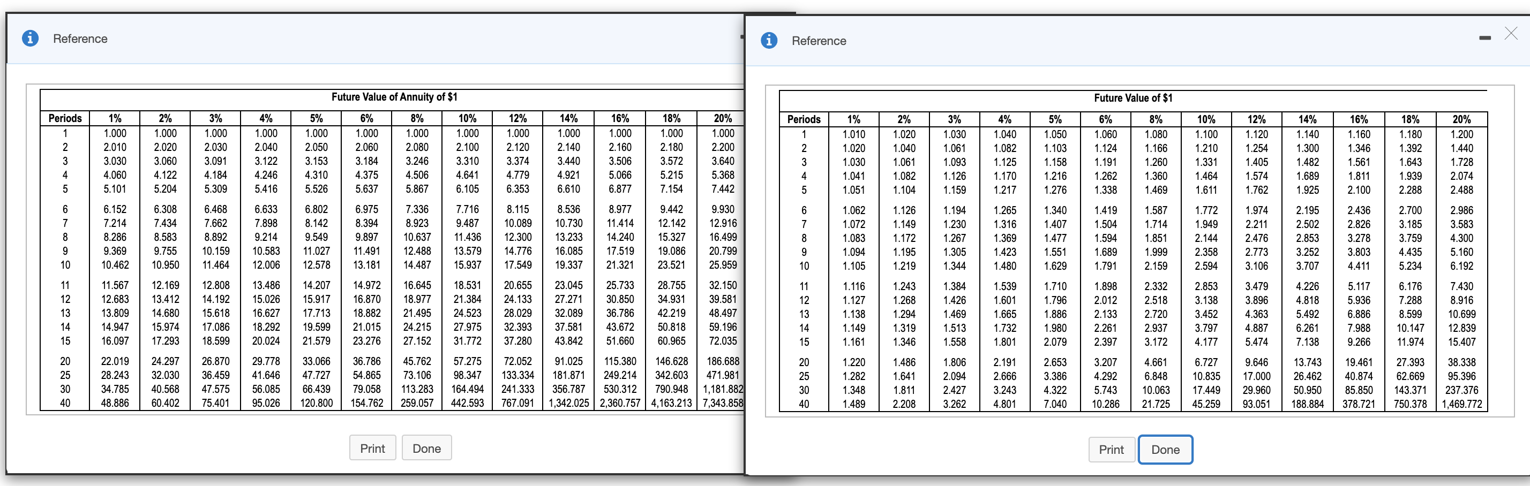The width and height of the screenshot is (1530, 486).
Task: Select the 10% column header in the annuity table
Action: [x=468, y=118]
